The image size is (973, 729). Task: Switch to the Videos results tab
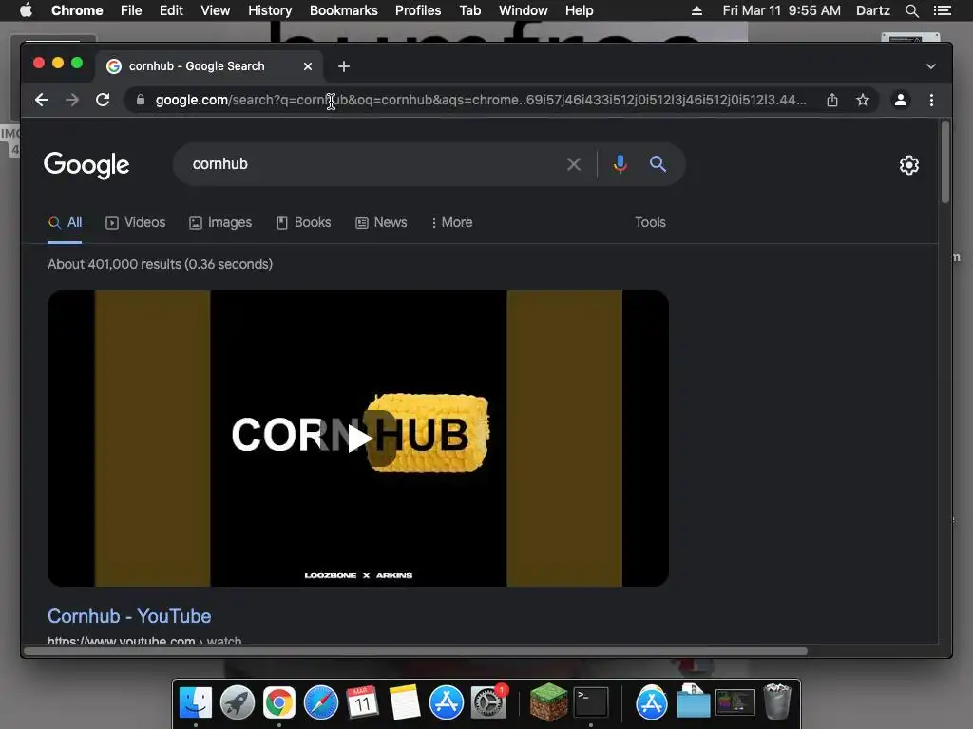[x=136, y=222]
